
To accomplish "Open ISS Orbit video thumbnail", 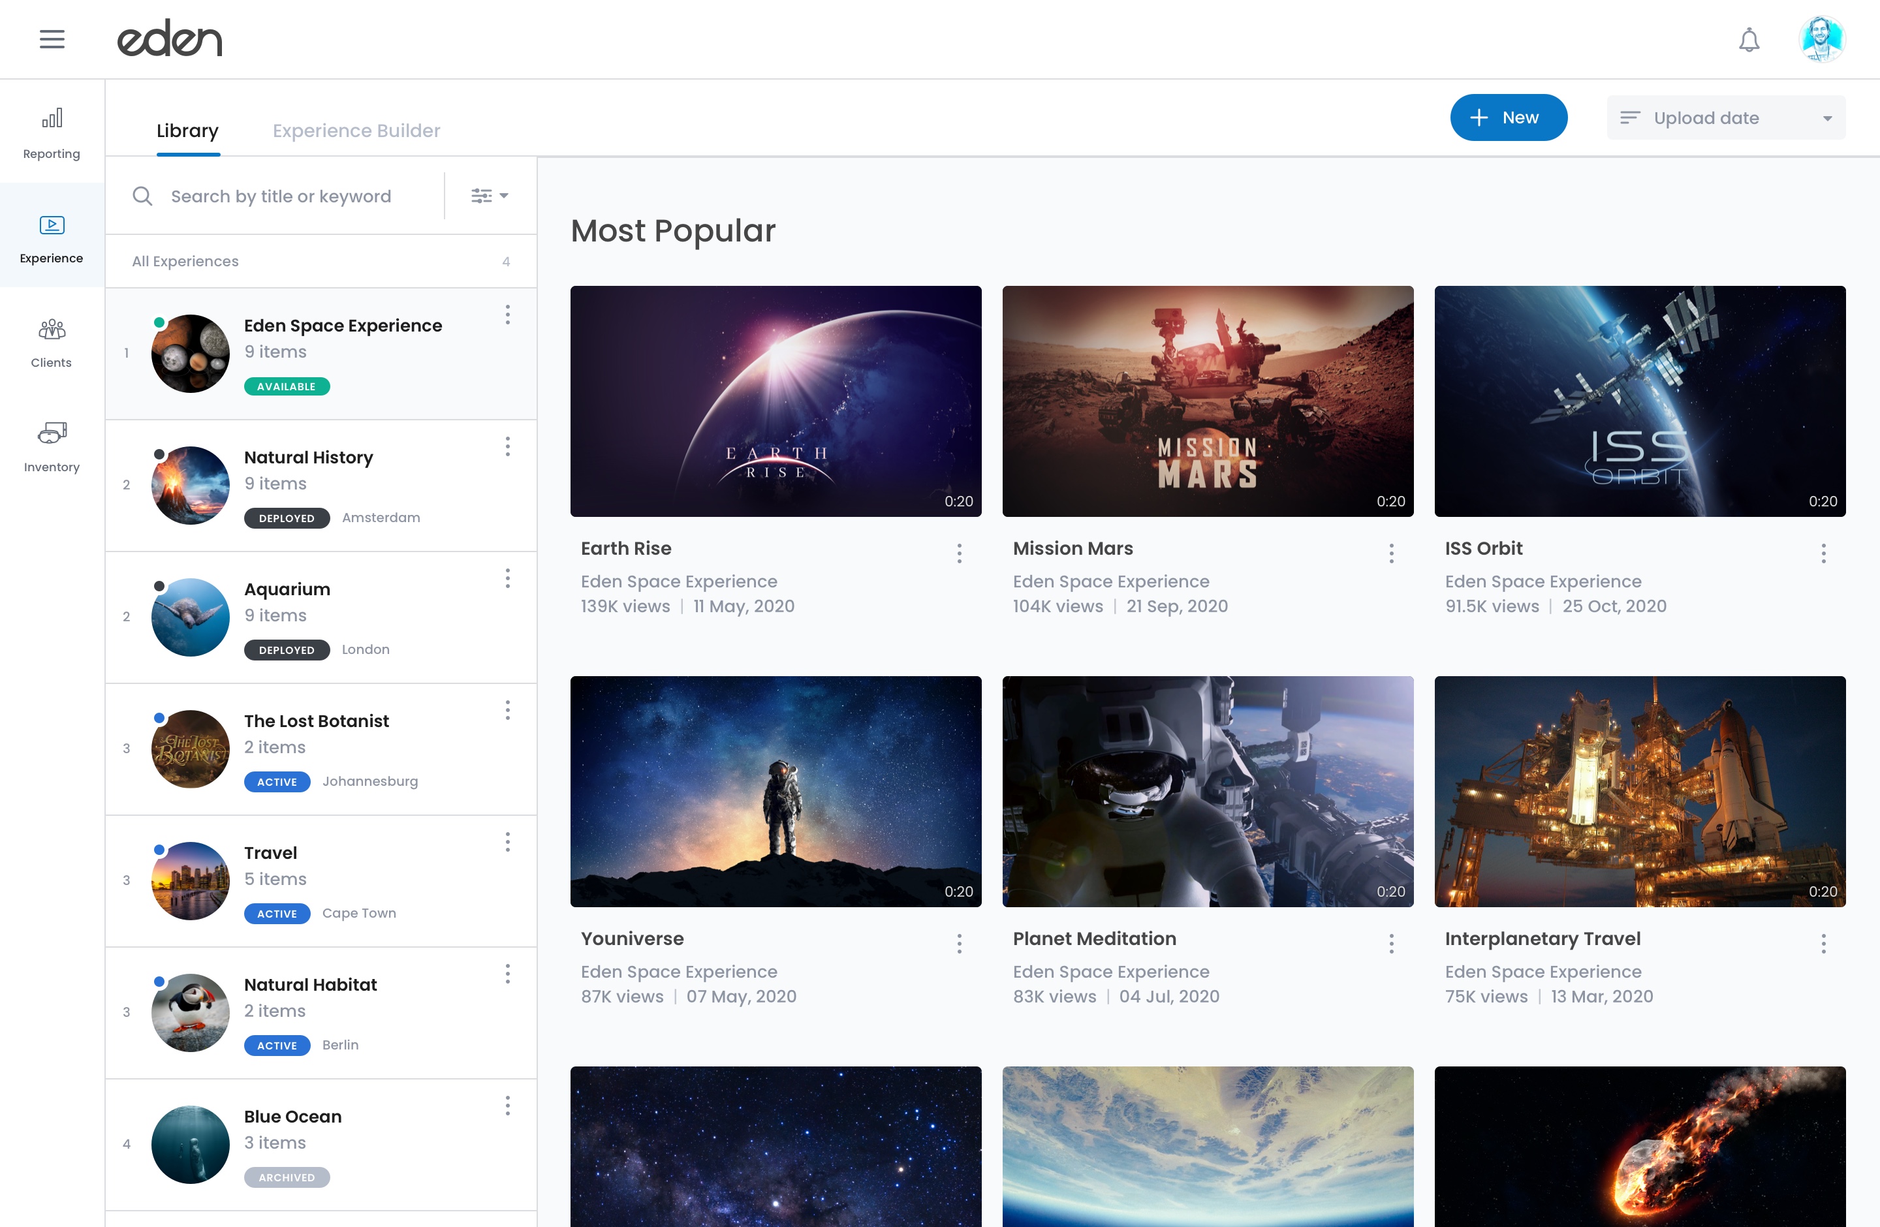I will pos(1640,401).
